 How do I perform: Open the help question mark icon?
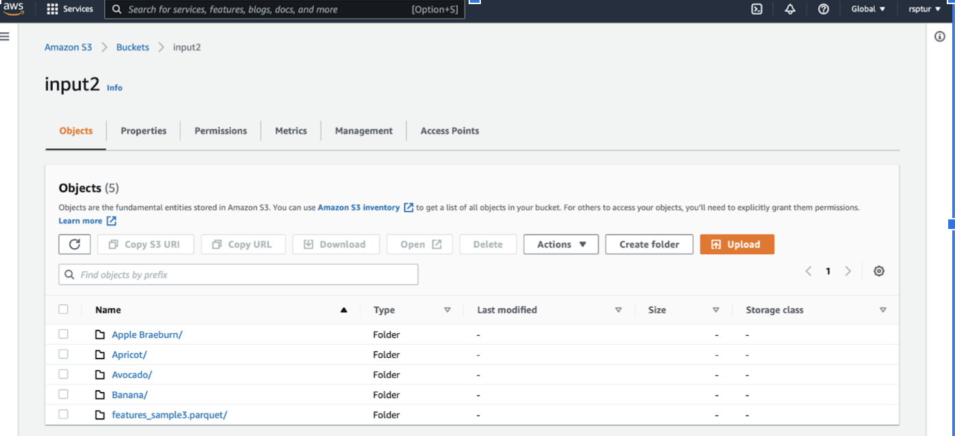tap(823, 9)
